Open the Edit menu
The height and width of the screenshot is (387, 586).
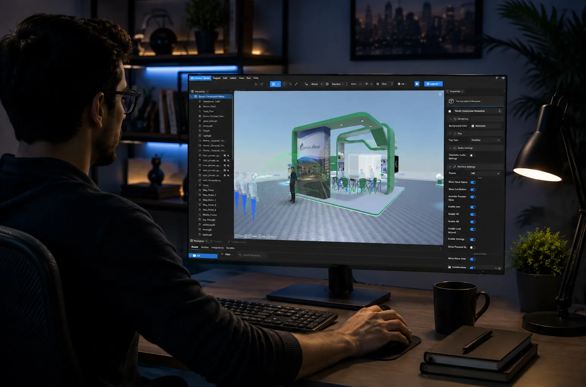pos(225,78)
